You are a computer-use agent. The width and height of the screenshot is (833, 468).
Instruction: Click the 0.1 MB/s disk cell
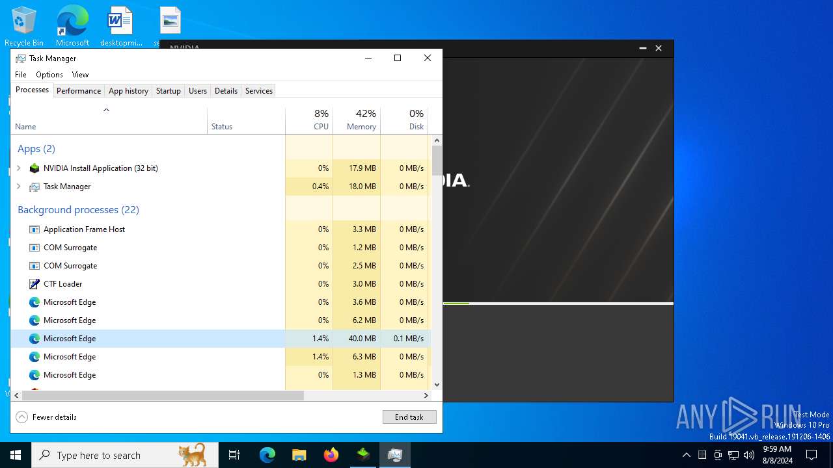[x=404, y=339]
